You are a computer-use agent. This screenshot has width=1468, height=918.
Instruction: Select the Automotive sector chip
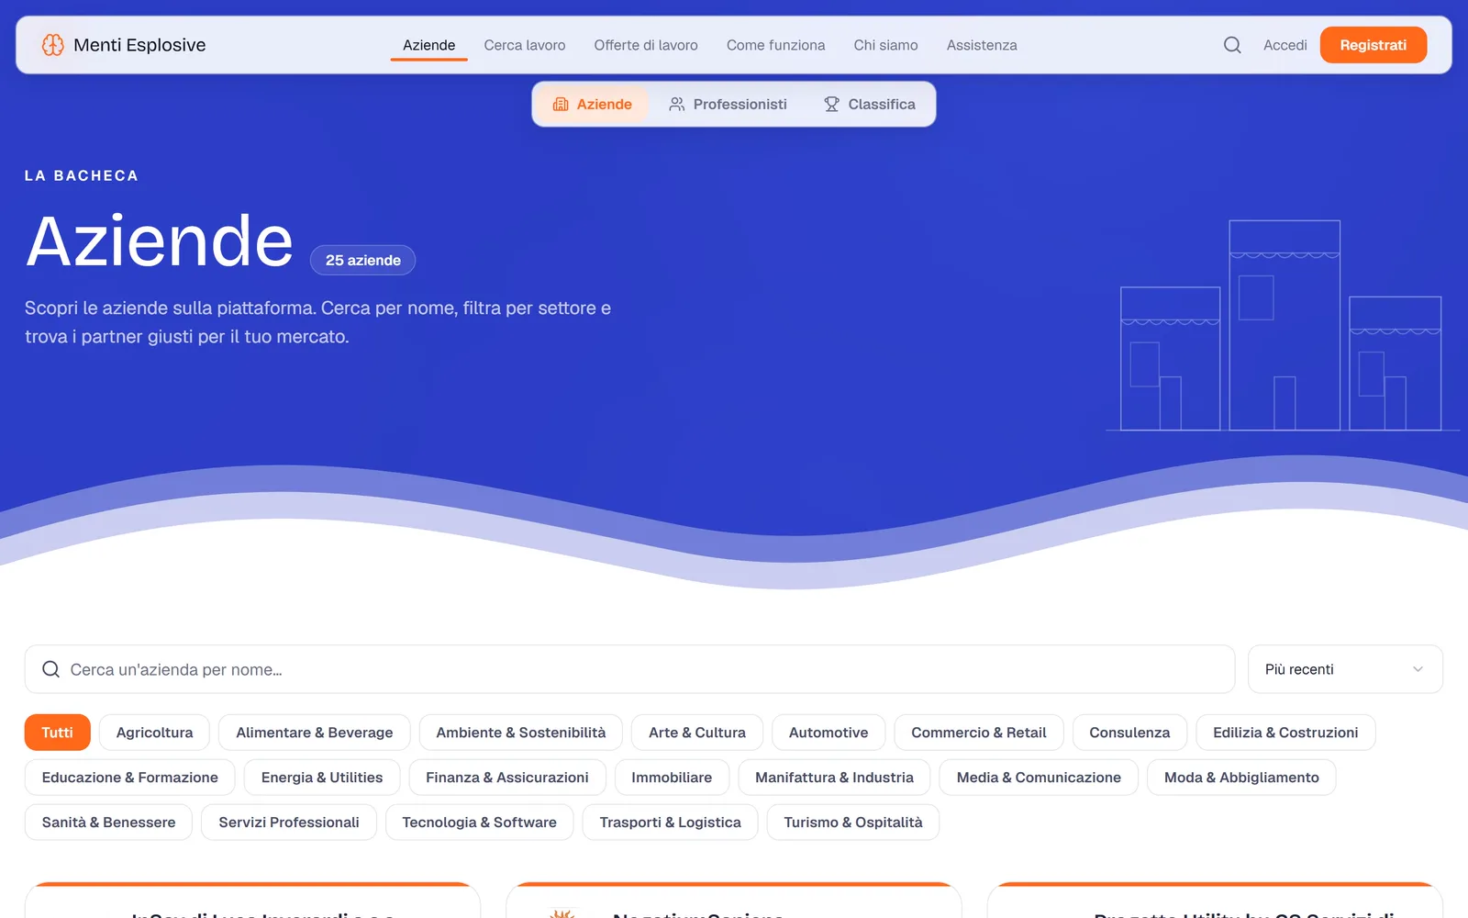tap(829, 733)
